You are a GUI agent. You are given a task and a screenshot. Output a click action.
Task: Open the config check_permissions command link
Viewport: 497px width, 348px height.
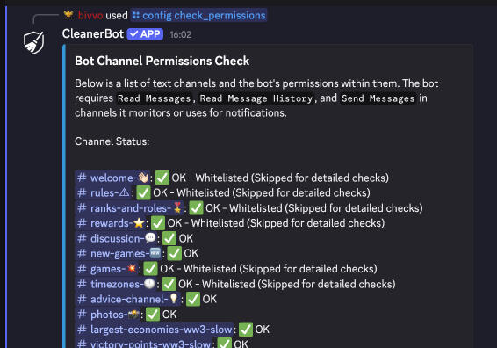[199, 15]
